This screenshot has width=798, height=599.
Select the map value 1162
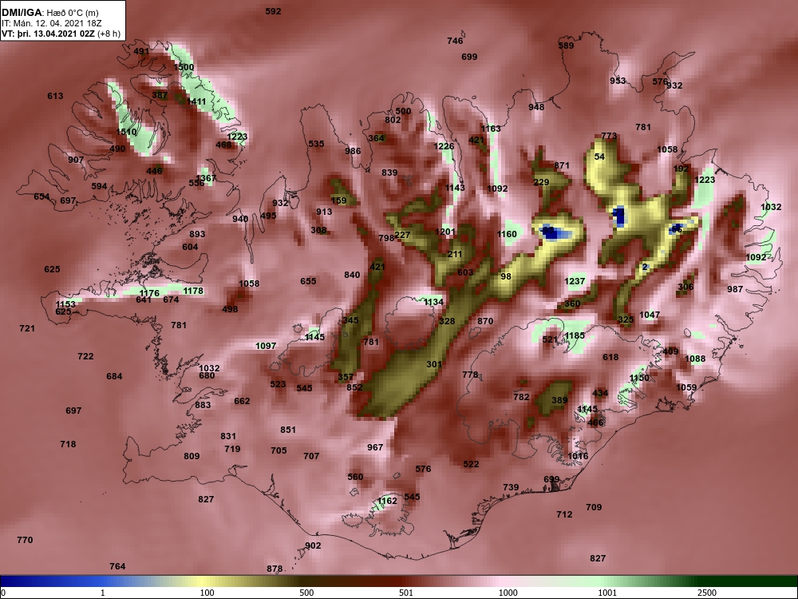(x=387, y=502)
